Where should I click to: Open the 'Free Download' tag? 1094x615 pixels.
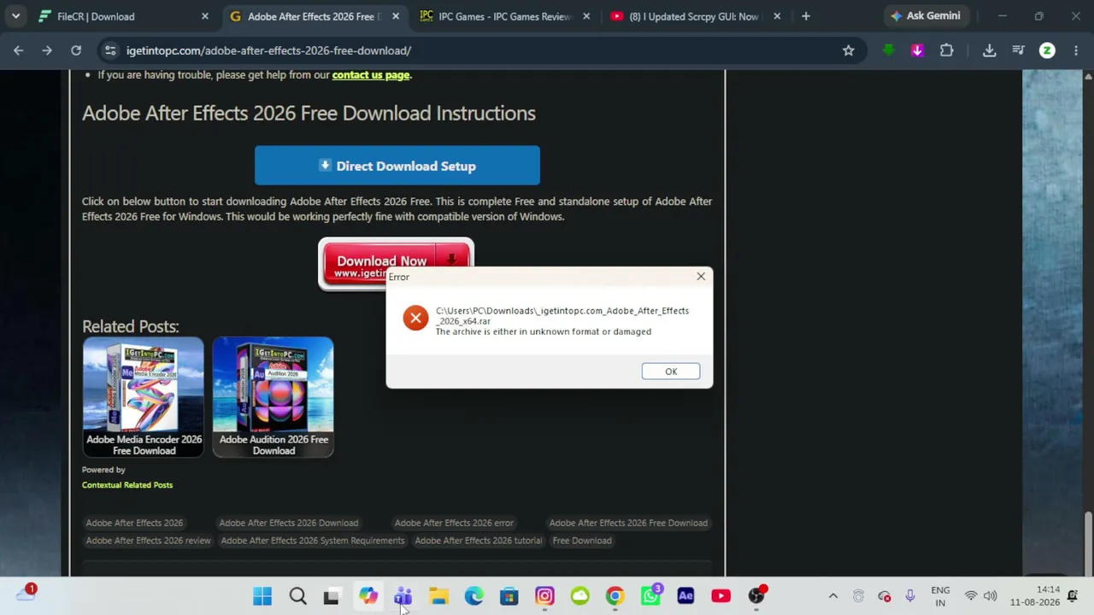(x=582, y=541)
